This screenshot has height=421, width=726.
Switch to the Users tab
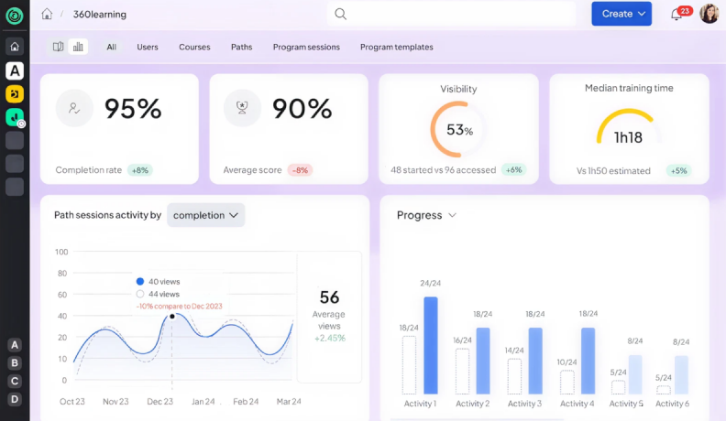148,47
